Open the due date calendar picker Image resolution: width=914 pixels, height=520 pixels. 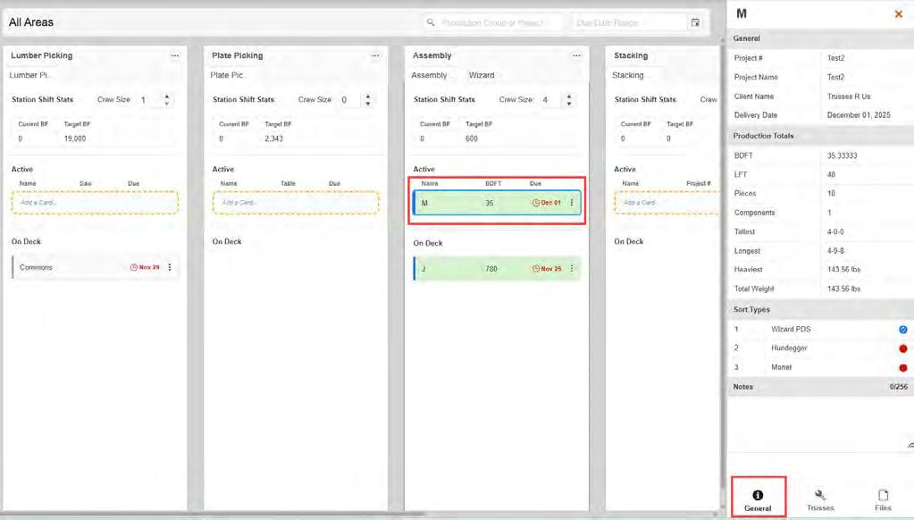coord(695,22)
